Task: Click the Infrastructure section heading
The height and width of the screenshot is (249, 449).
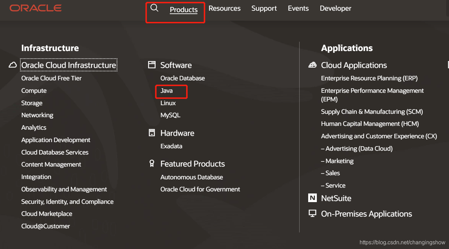Action: [x=50, y=48]
